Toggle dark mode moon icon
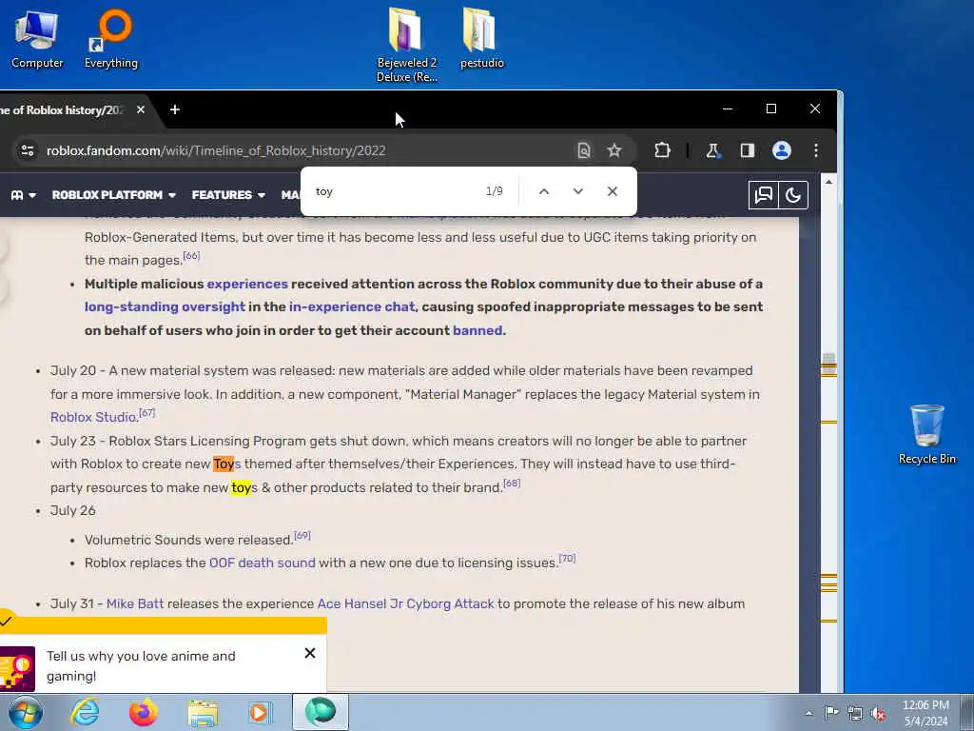This screenshot has height=731, width=974. click(793, 195)
